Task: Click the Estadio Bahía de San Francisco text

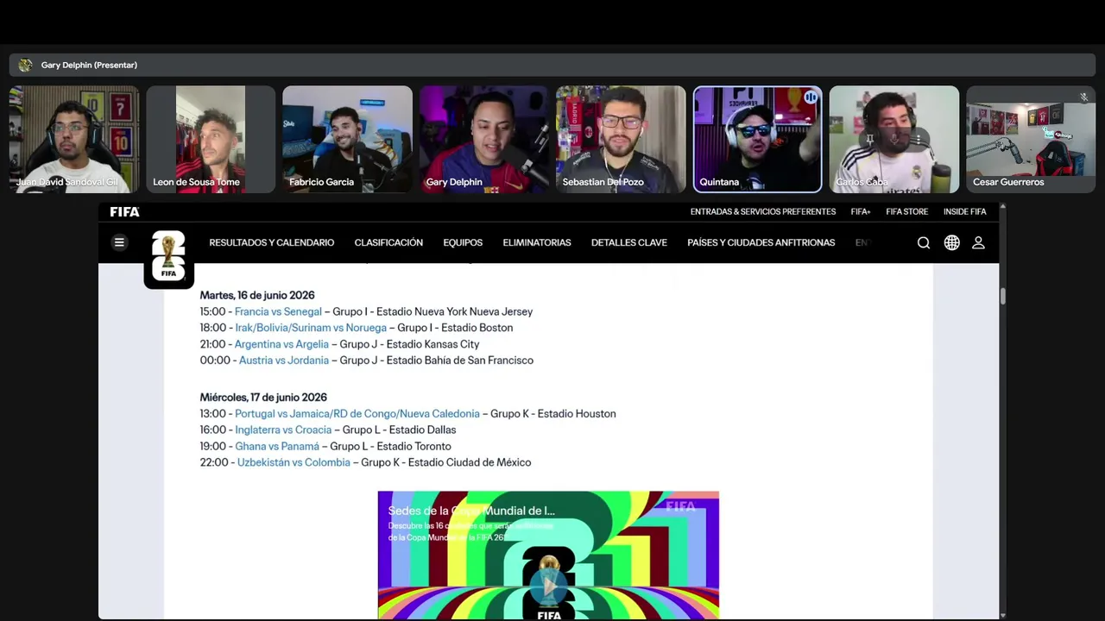Action: coord(460,361)
